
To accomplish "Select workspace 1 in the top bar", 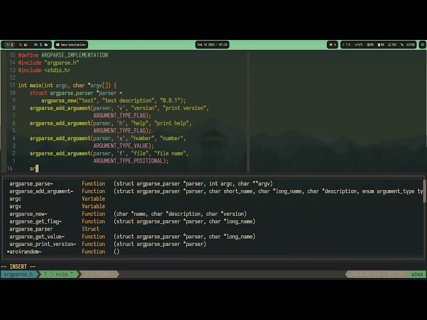I will (x=9, y=45).
